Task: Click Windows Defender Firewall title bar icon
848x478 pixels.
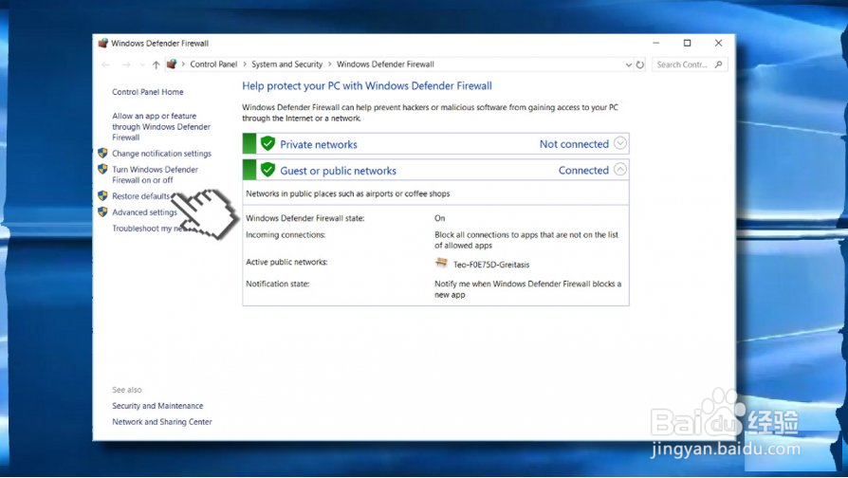Action: coord(103,44)
